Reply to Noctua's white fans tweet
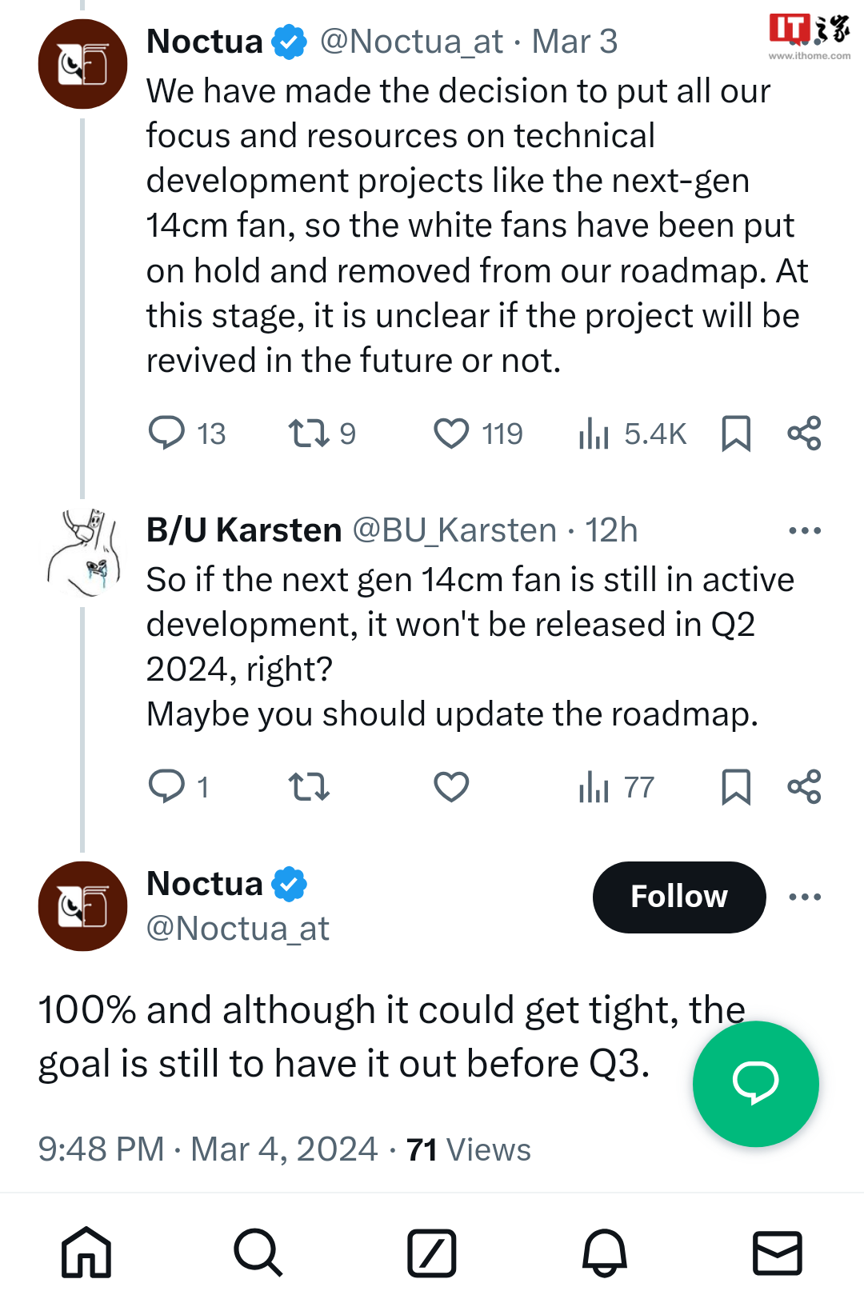Screen dimensions: 864x1291 tap(167, 433)
